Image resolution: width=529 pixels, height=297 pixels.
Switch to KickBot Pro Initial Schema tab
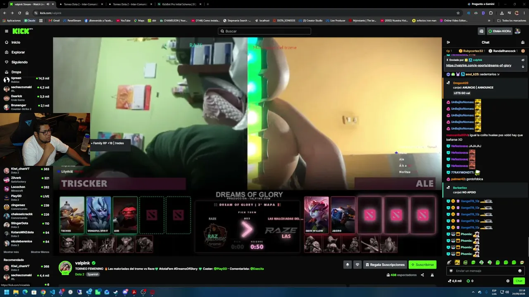pyautogui.click(x=179, y=4)
